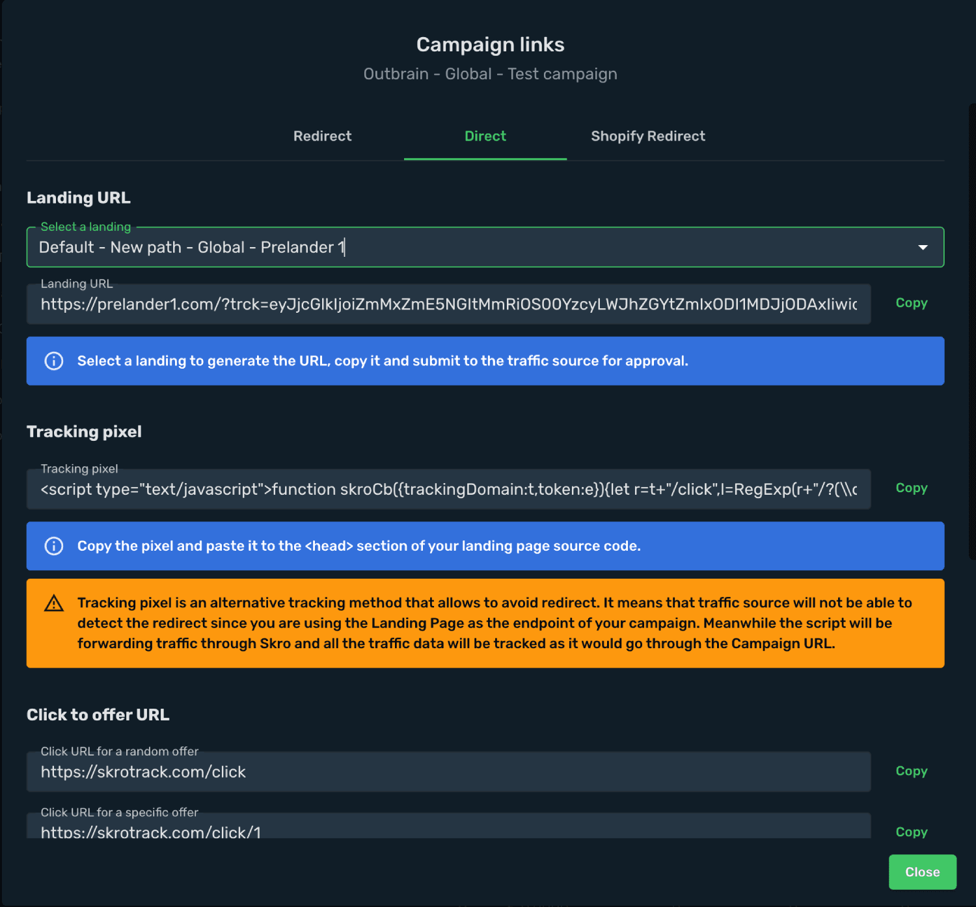Click info icon beside Copy the pixel message
This screenshot has width=976, height=907.
(54, 546)
